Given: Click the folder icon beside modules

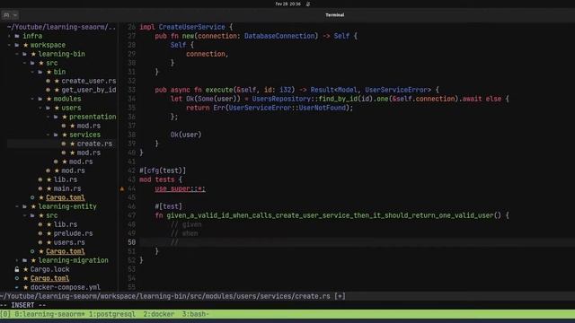Looking at the screenshot, I should (x=40, y=99).
